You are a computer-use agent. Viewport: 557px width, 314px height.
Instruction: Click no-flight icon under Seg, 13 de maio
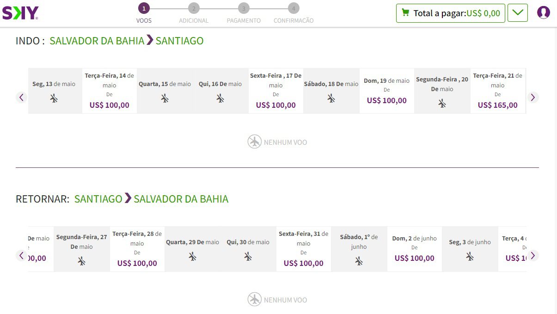(54, 98)
